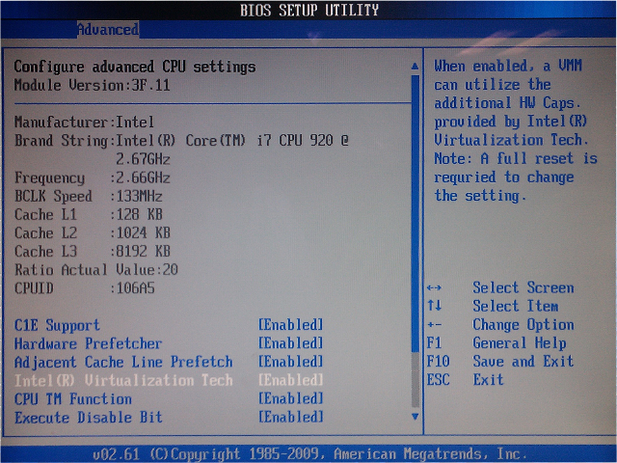The height and width of the screenshot is (463, 617).
Task: Click the Frequency 2.66GHz line
Action: pyautogui.click(x=93, y=177)
